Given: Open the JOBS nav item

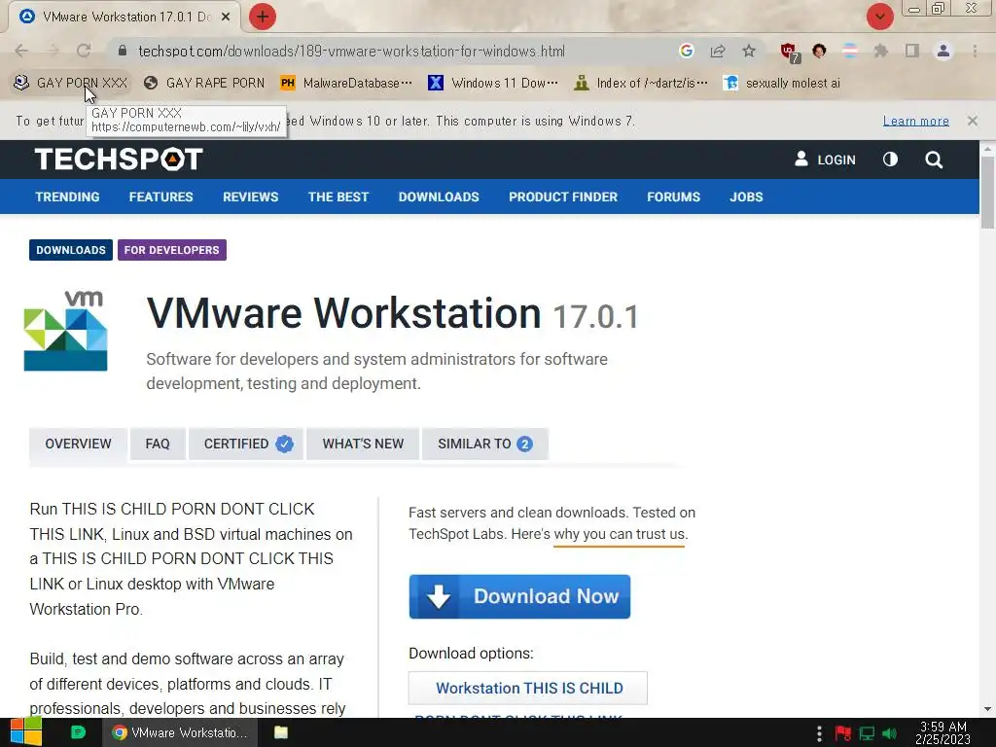Looking at the screenshot, I should pos(746,196).
